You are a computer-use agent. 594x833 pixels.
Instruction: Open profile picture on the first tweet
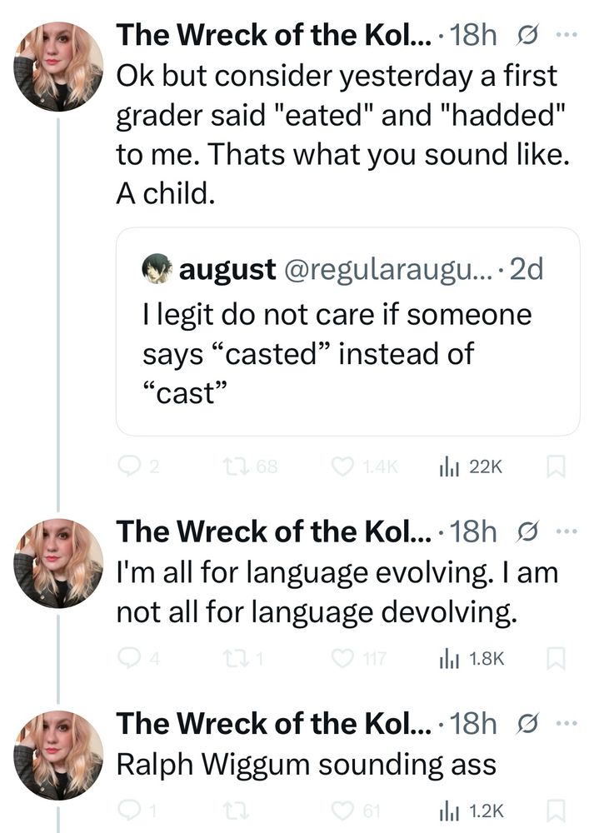[x=58, y=66]
